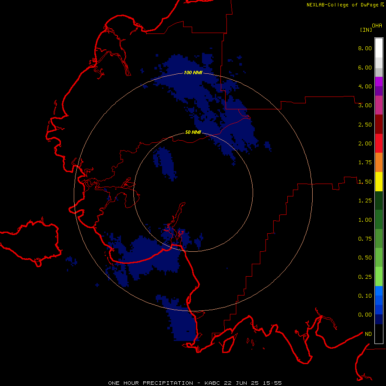Click the dark red legend color block
Viewport: 386px width, 386px height.
(379, 124)
